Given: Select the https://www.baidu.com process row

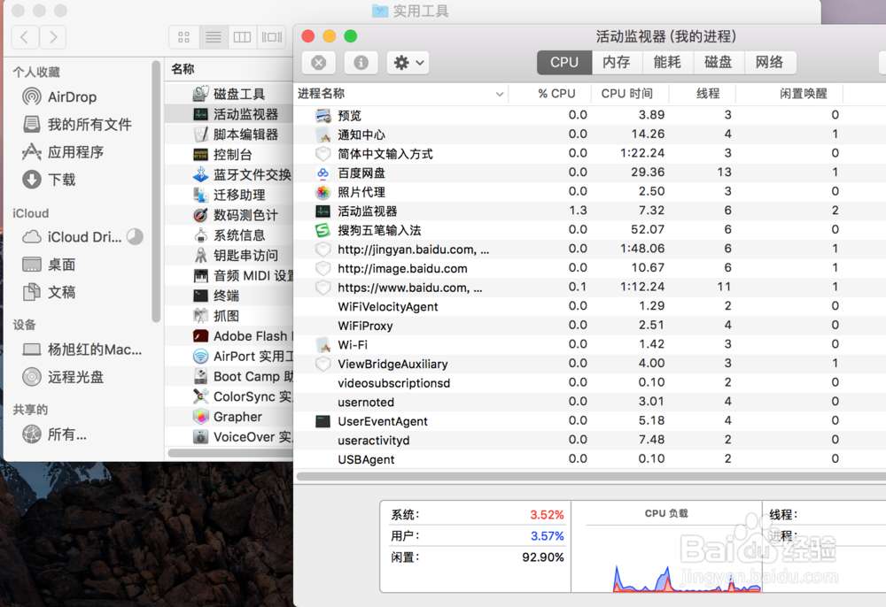Looking at the screenshot, I should (590, 288).
